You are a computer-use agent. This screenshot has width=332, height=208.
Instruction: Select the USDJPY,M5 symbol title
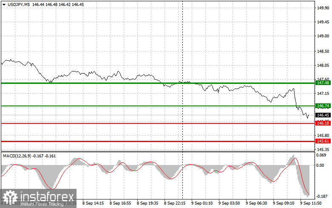(x=19, y=4)
